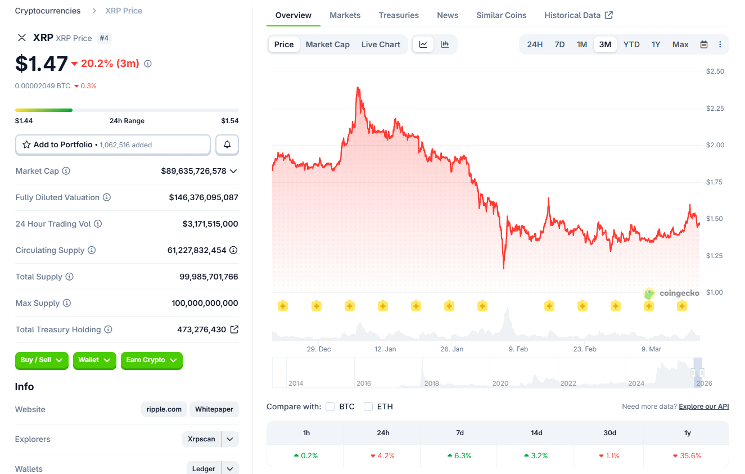Open the calendar date range picker
Image resolution: width=745 pixels, height=474 pixels.
click(704, 44)
